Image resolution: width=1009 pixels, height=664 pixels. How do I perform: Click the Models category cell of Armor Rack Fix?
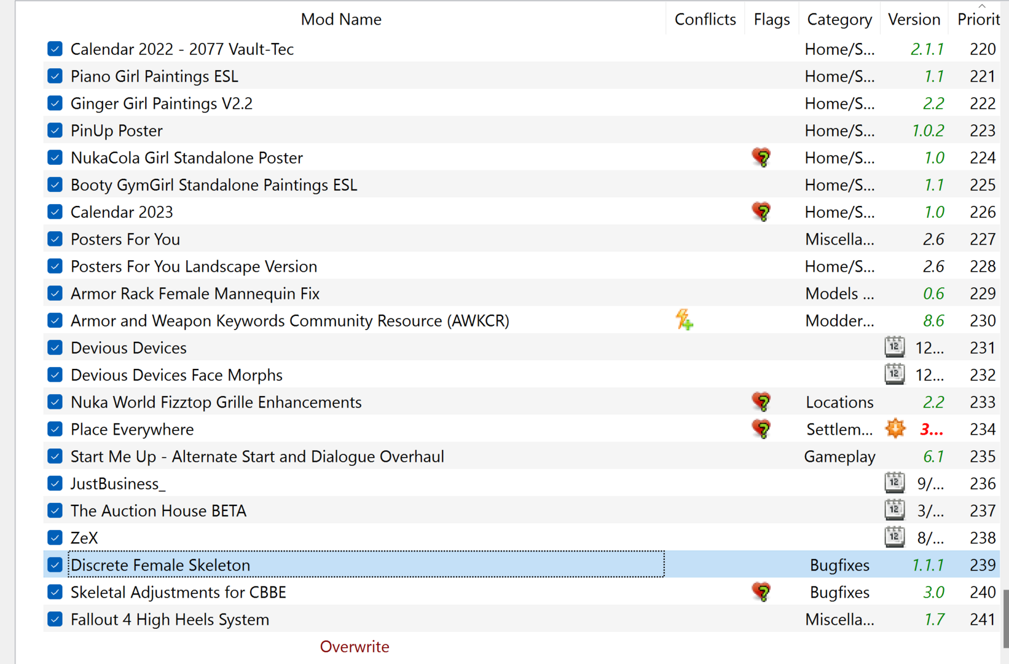point(839,293)
